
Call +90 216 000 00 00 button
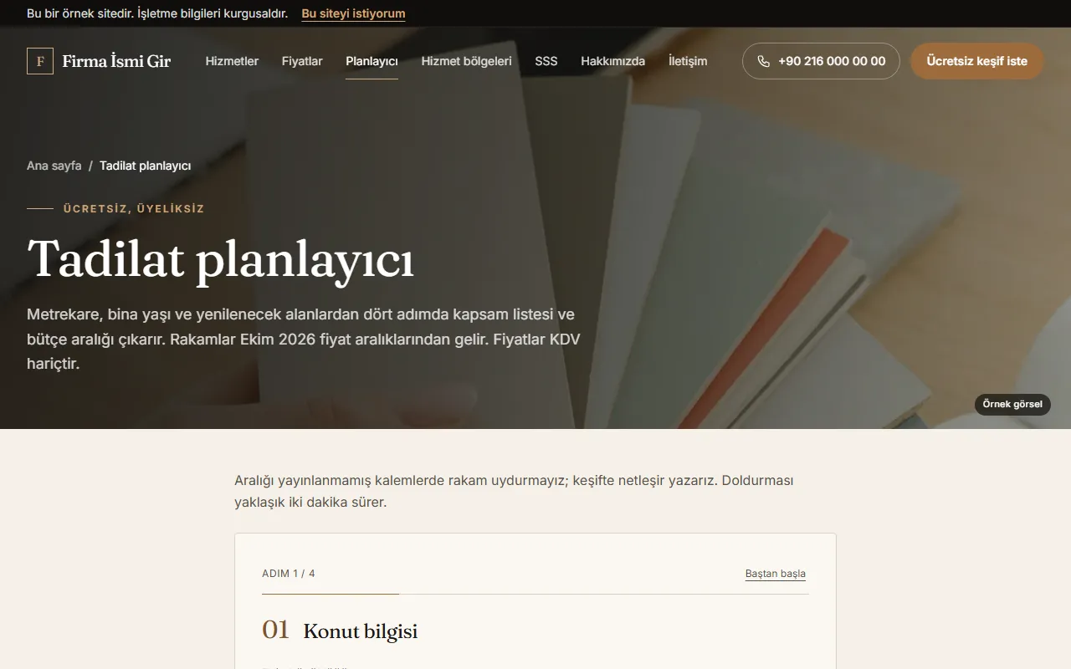click(x=821, y=61)
